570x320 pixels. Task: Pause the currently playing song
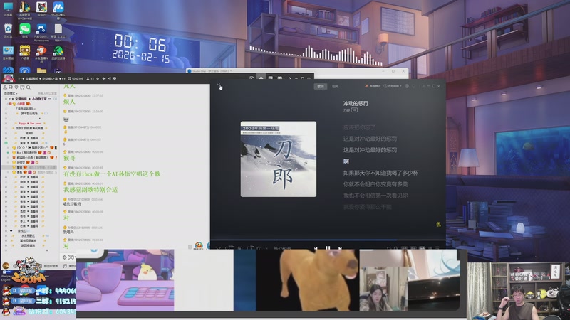(328, 247)
